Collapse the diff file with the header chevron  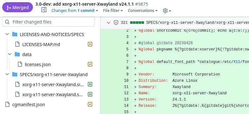tap(109, 23)
